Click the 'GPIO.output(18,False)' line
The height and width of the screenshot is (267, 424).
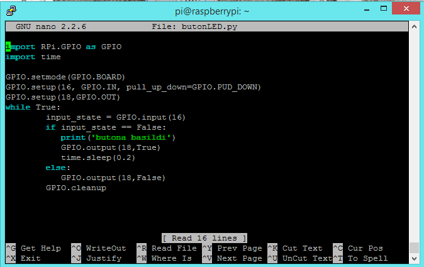tap(113, 178)
